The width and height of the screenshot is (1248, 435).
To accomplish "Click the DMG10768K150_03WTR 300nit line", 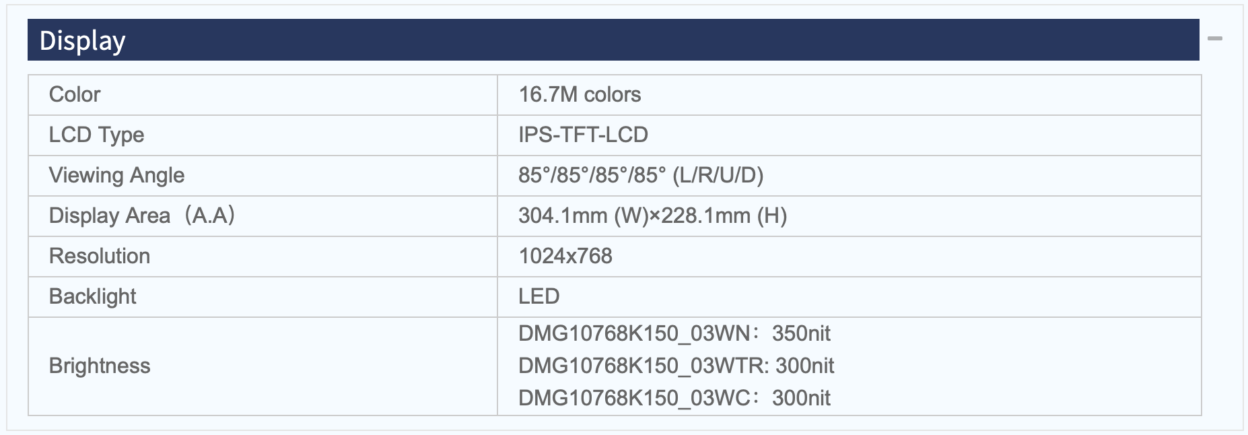I will pos(677,366).
